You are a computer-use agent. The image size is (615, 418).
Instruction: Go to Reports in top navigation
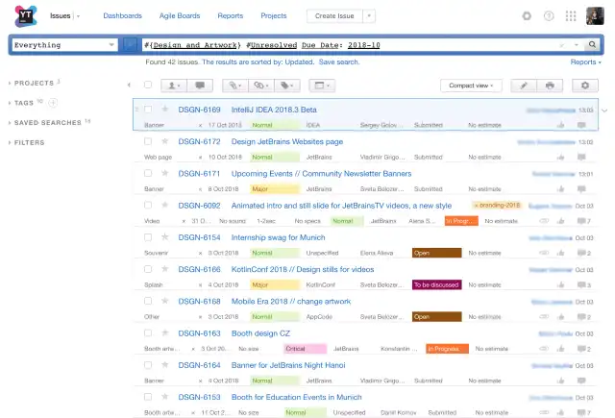click(x=231, y=16)
